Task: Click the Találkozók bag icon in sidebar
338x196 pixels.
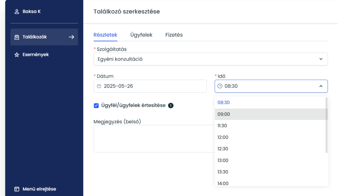Action: (x=17, y=37)
